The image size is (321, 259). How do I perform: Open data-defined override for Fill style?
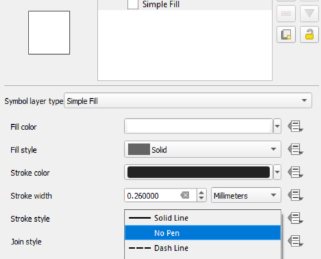(295, 149)
